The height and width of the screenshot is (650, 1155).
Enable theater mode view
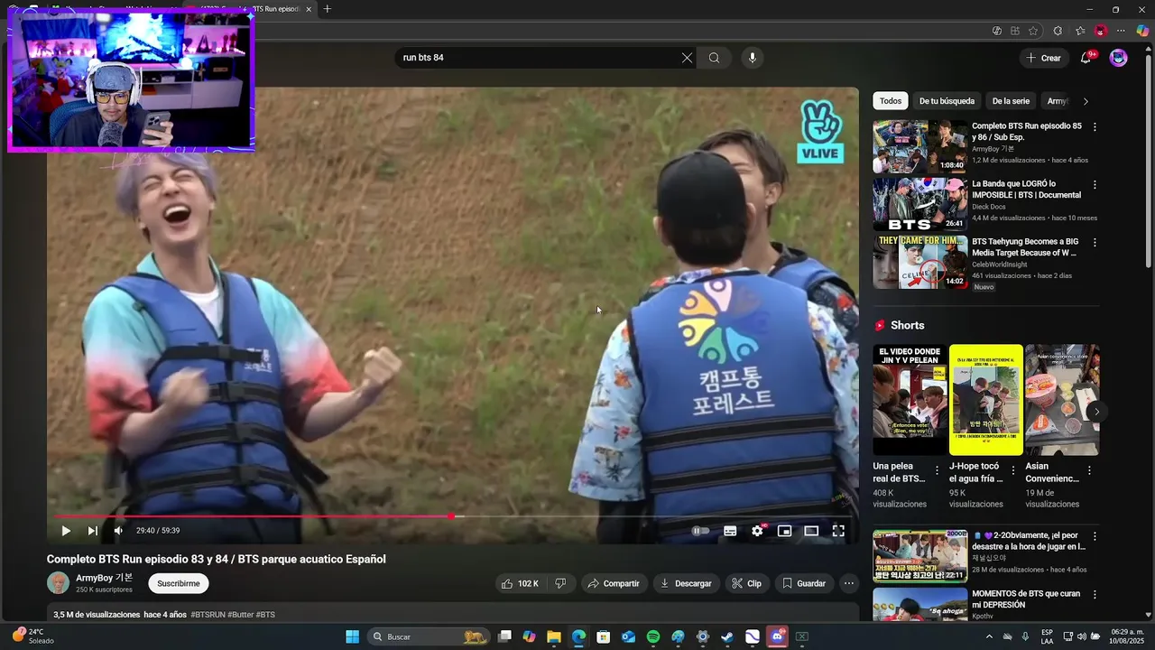tap(811, 531)
